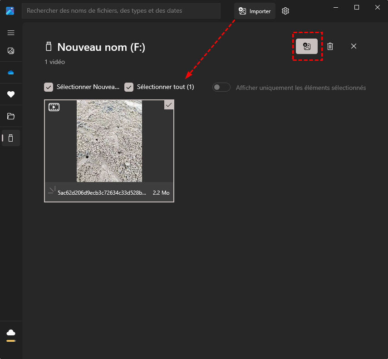Image resolution: width=388 pixels, height=359 pixels.
Task: Toggle "Afficher uniquement les éléments sélectionnés" switch
Action: point(221,87)
